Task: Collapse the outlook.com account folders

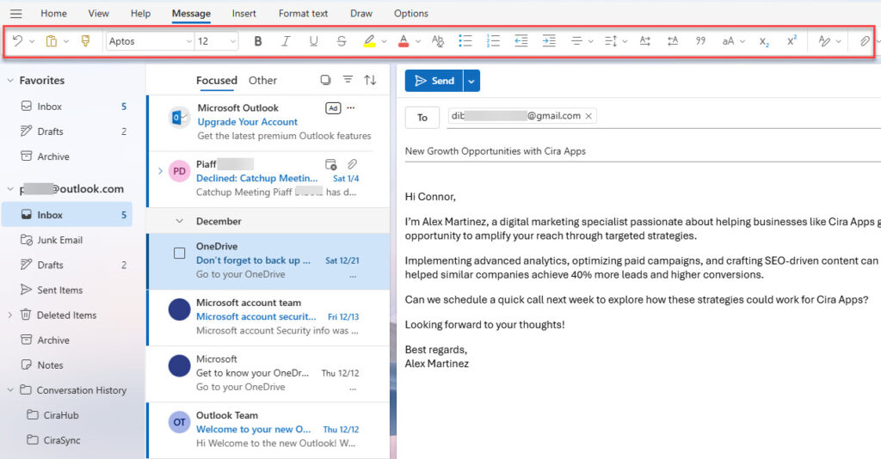Action: coord(10,189)
